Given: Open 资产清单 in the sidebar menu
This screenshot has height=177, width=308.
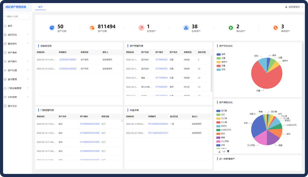Looking at the screenshot, I should (x=12, y=53).
